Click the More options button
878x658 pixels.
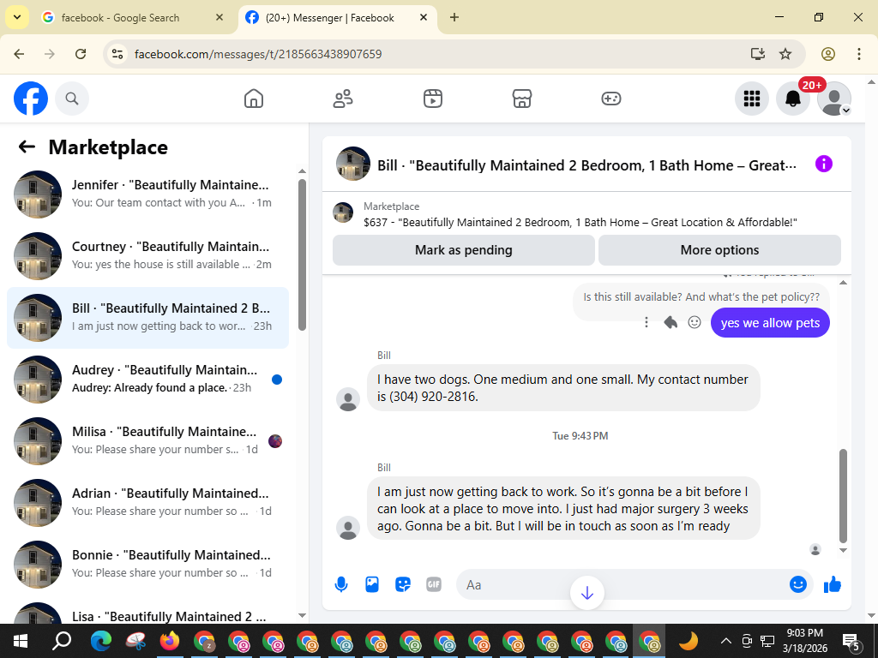coord(719,250)
